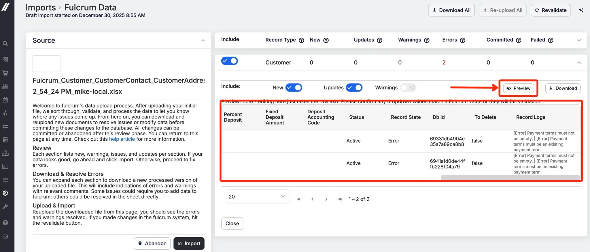
Task: Open the calendar scheduling sidebar icon
Action: (5, 100)
